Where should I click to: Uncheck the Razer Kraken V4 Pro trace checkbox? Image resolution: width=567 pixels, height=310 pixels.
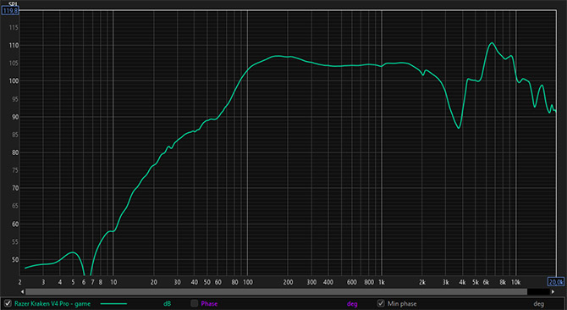[8, 303]
